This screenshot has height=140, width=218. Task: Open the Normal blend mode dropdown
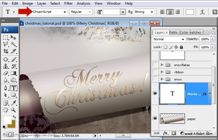click(x=183, y=39)
